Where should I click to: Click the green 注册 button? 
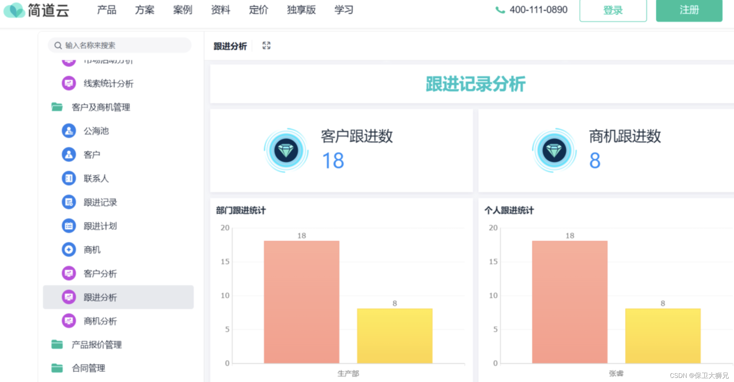pyautogui.click(x=689, y=10)
